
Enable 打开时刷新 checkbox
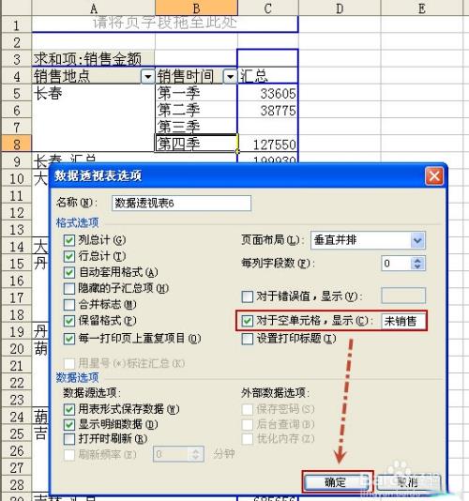coord(69,439)
